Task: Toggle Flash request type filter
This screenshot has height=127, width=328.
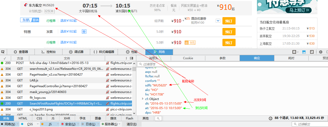Action: click(129, 118)
